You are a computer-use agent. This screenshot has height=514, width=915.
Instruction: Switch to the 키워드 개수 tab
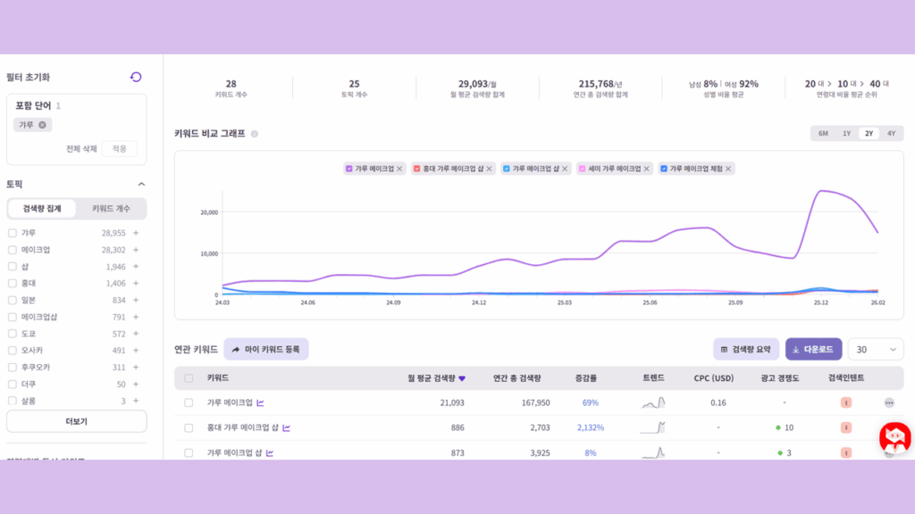111,209
